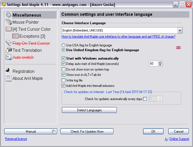Open the interface language dropdown arrow
The image size is (193, 147).
(180, 30)
